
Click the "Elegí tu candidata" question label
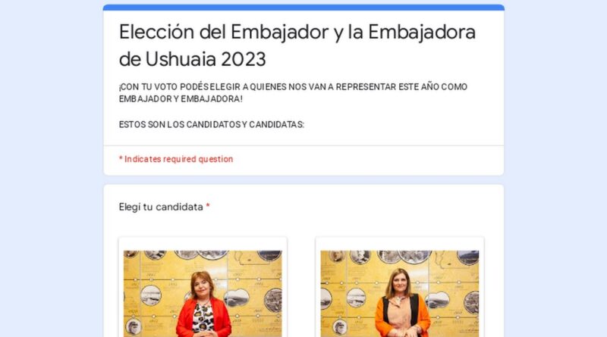coord(161,208)
